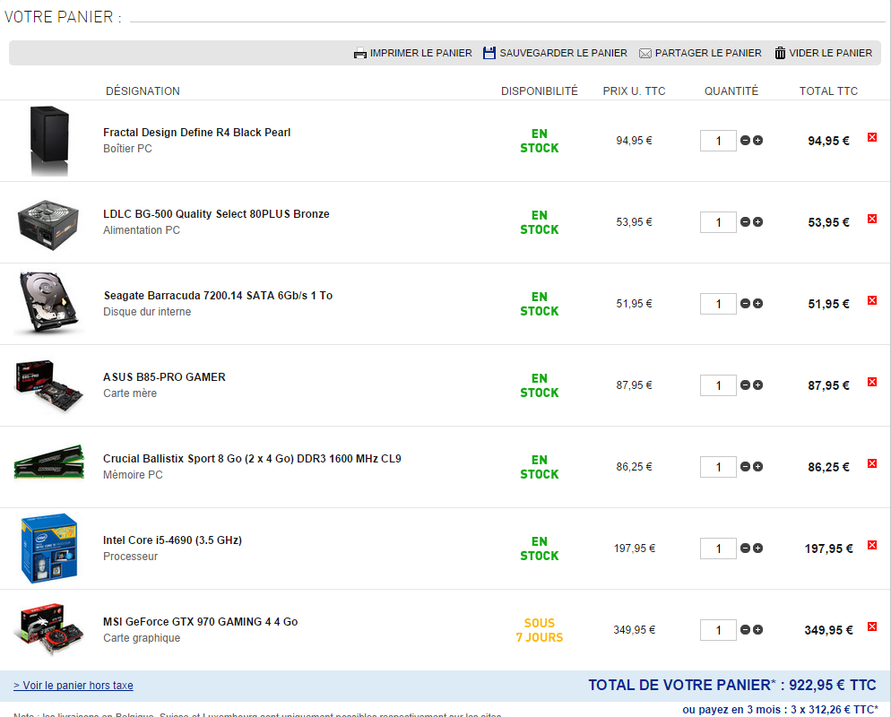
Task: Increase quantity of LDLC BG-500 power supply
Action: (x=758, y=222)
